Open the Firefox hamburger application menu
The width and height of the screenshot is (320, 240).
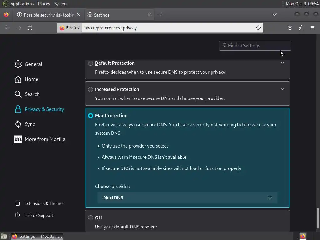tap(312, 28)
